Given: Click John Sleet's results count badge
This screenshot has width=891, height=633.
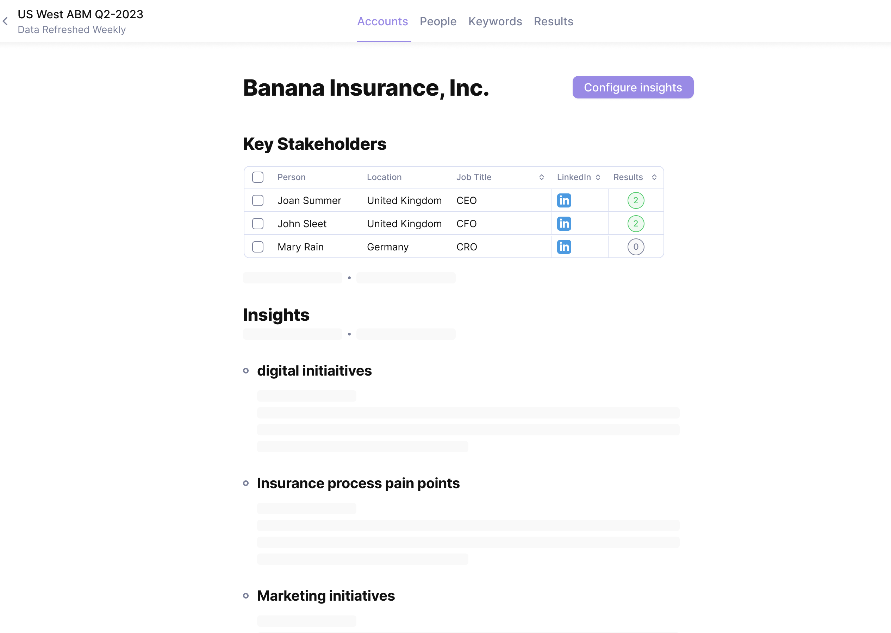Looking at the screenshot, I should pyautogui.click(x=635, y=224).
